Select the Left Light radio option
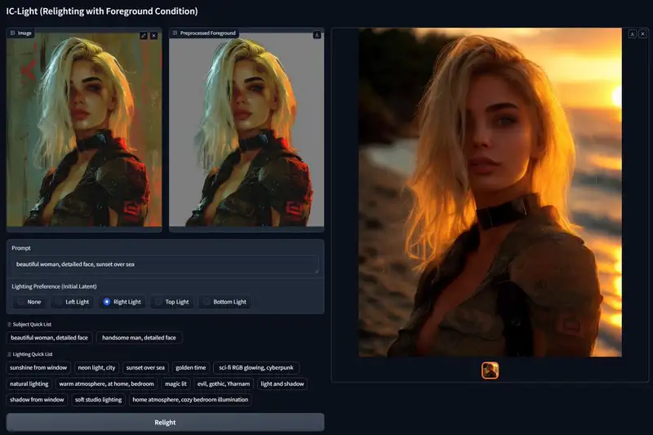This screenshot has width=653, height=435. [x=73, y=302]
